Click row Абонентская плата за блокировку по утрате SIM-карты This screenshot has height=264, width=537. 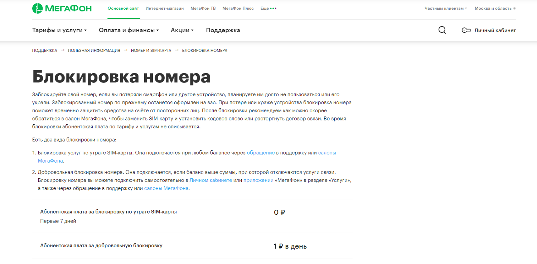tap(192, 216)
